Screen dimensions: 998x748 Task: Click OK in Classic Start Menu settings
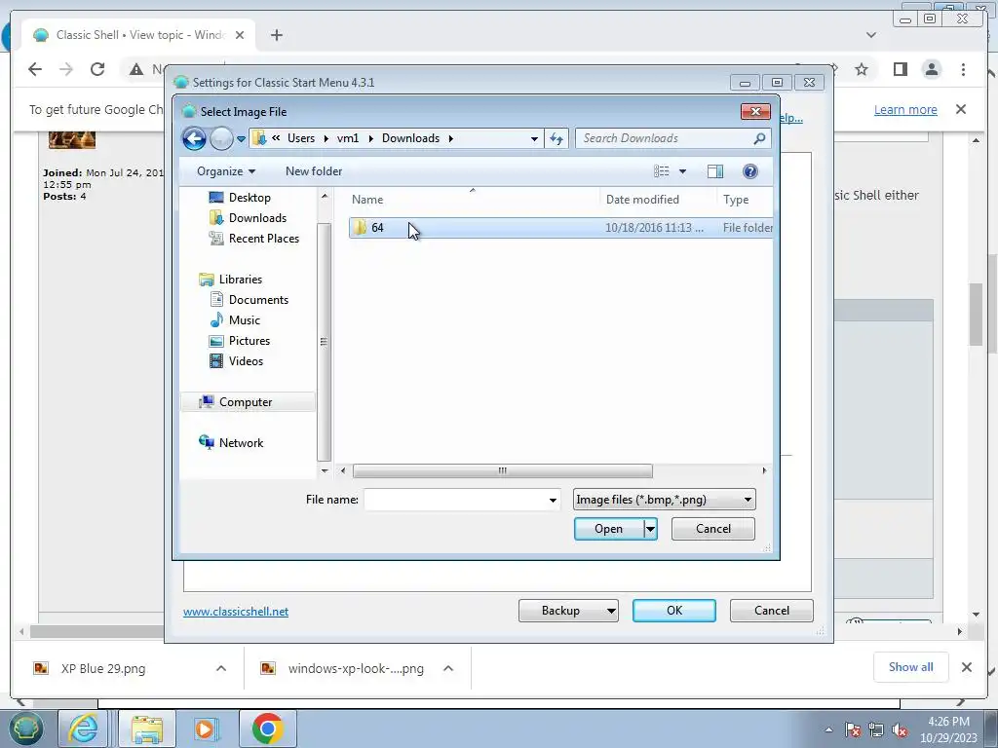674,611
